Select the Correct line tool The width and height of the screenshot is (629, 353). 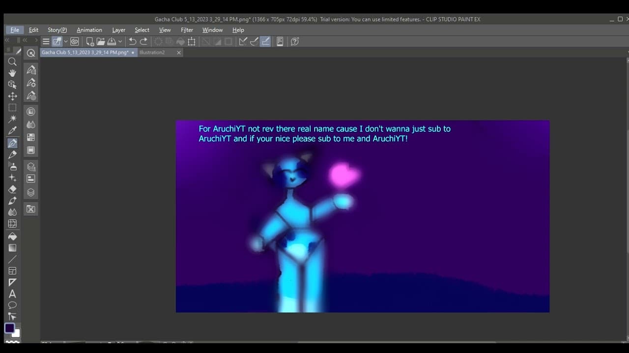point(12,317)
